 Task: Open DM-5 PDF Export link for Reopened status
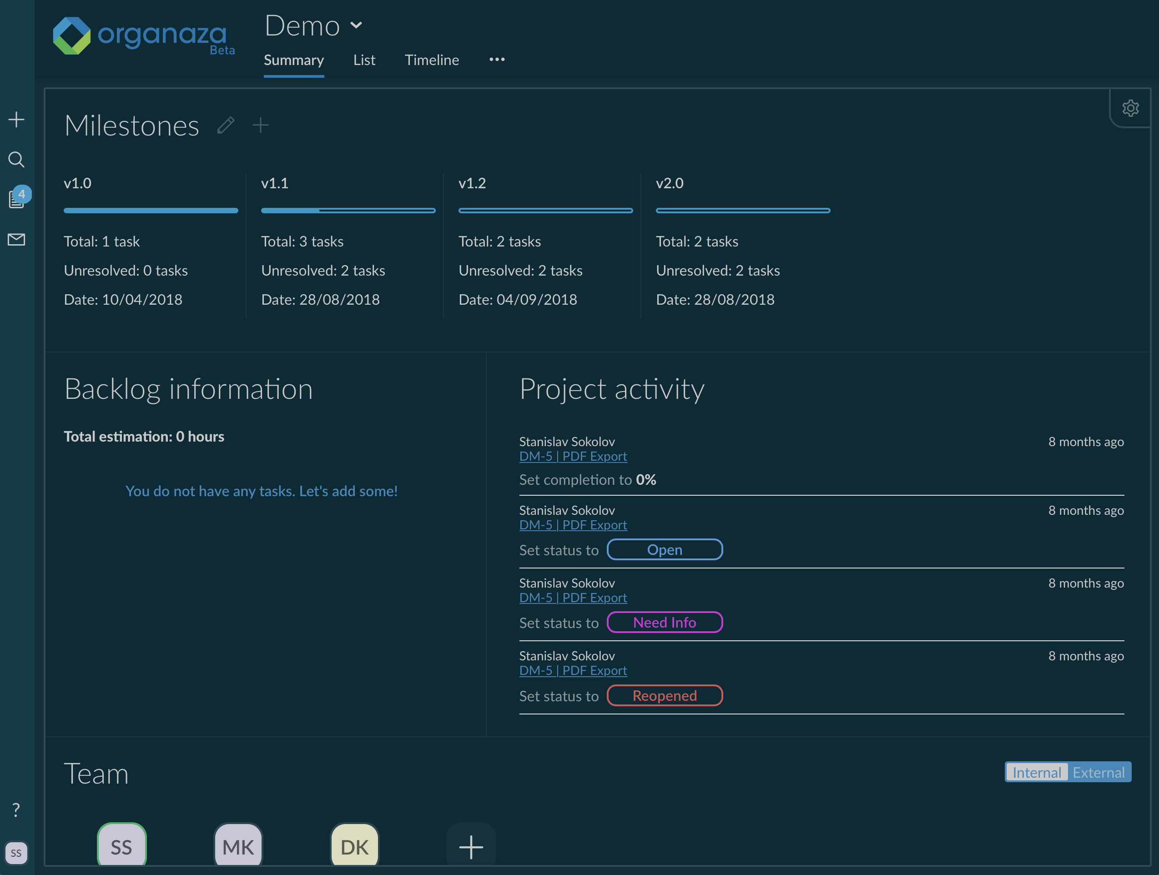point(573,671)
